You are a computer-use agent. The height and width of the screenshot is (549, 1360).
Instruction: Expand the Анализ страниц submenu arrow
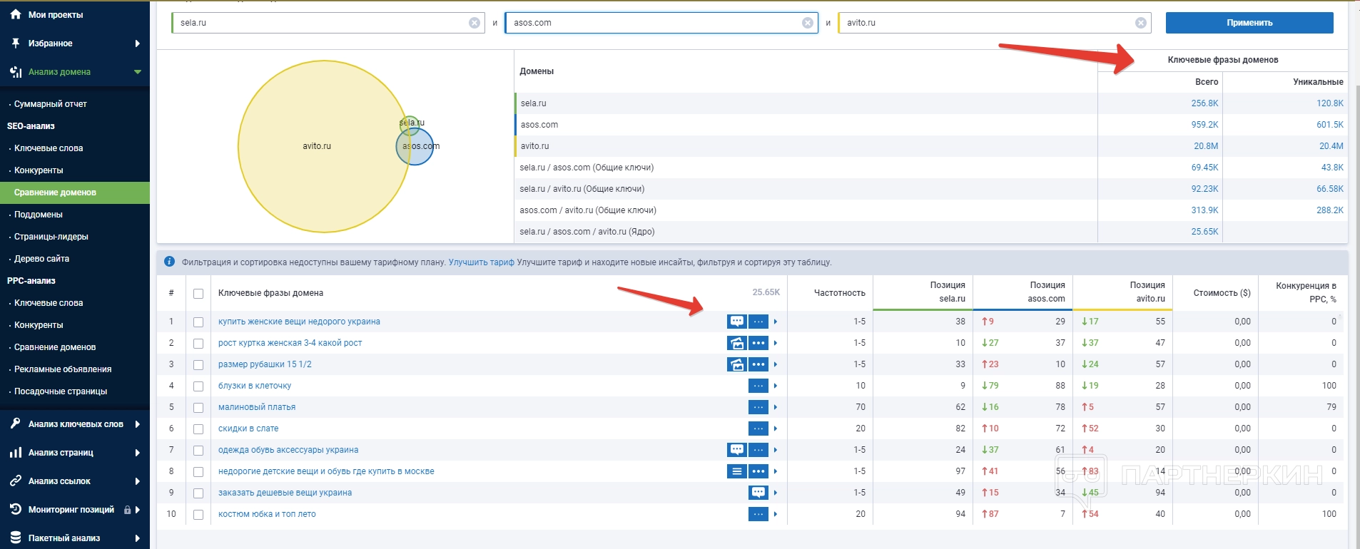click(137, 453)
